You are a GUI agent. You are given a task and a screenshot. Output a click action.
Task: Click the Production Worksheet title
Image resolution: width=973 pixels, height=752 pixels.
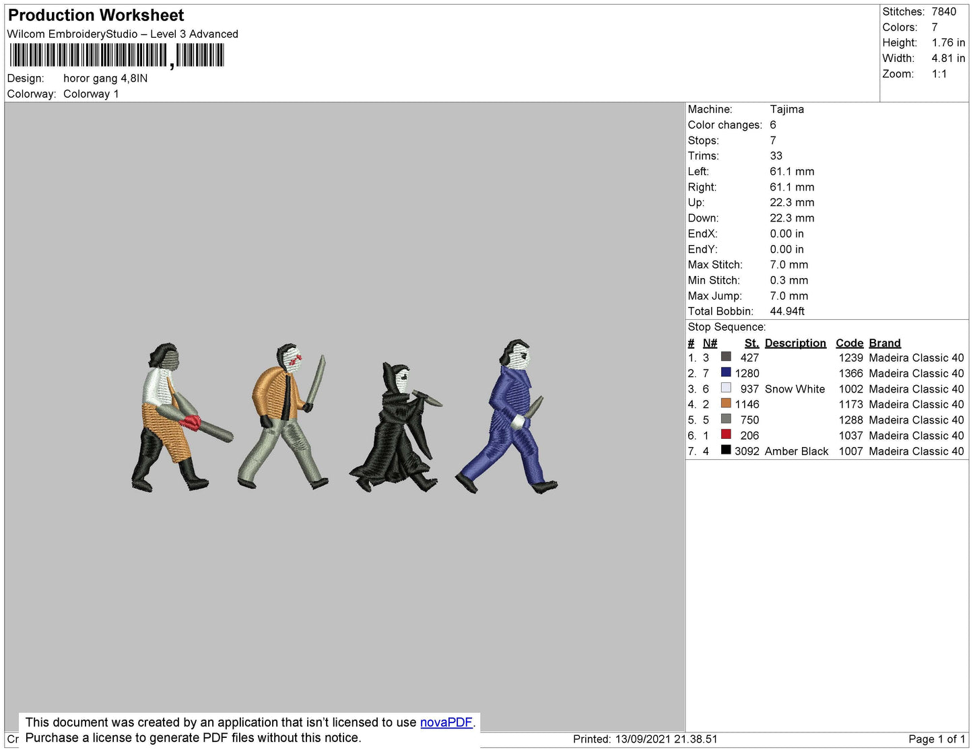click(96, 15)
